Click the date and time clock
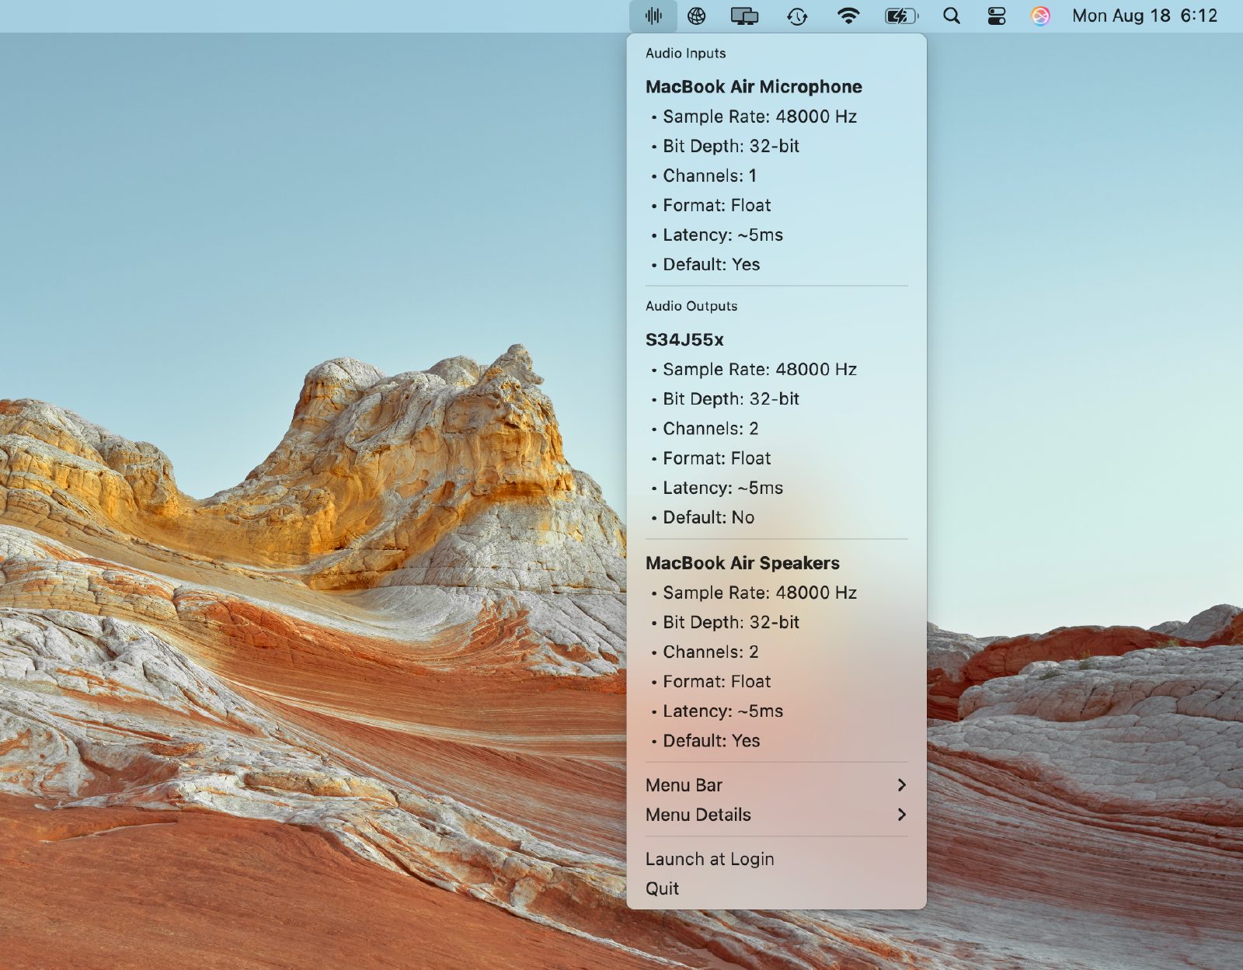 tap(1144, 16)
